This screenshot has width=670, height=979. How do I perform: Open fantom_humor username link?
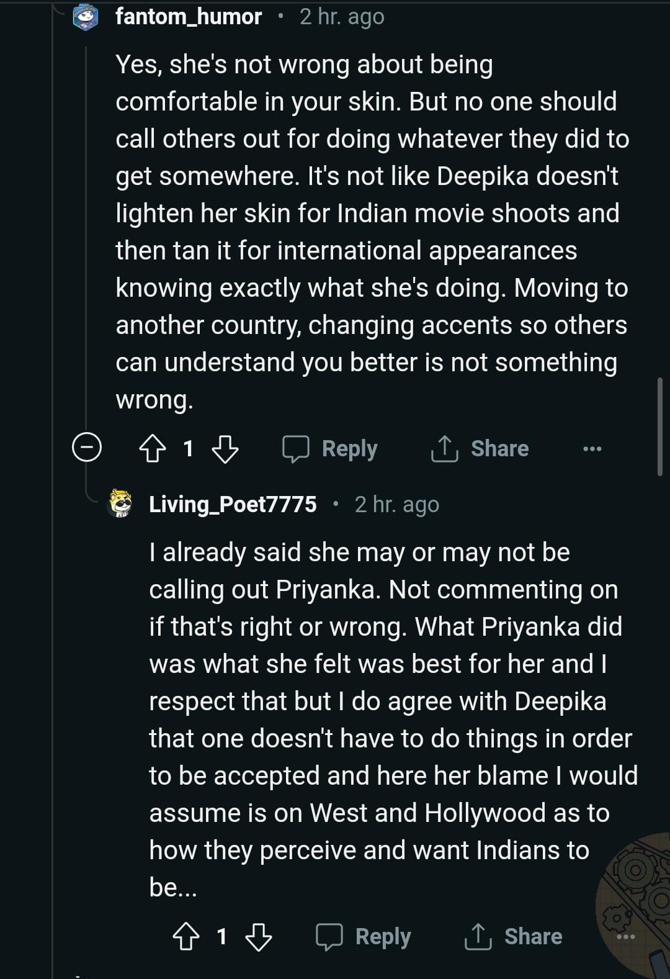(x=189, y=17)
